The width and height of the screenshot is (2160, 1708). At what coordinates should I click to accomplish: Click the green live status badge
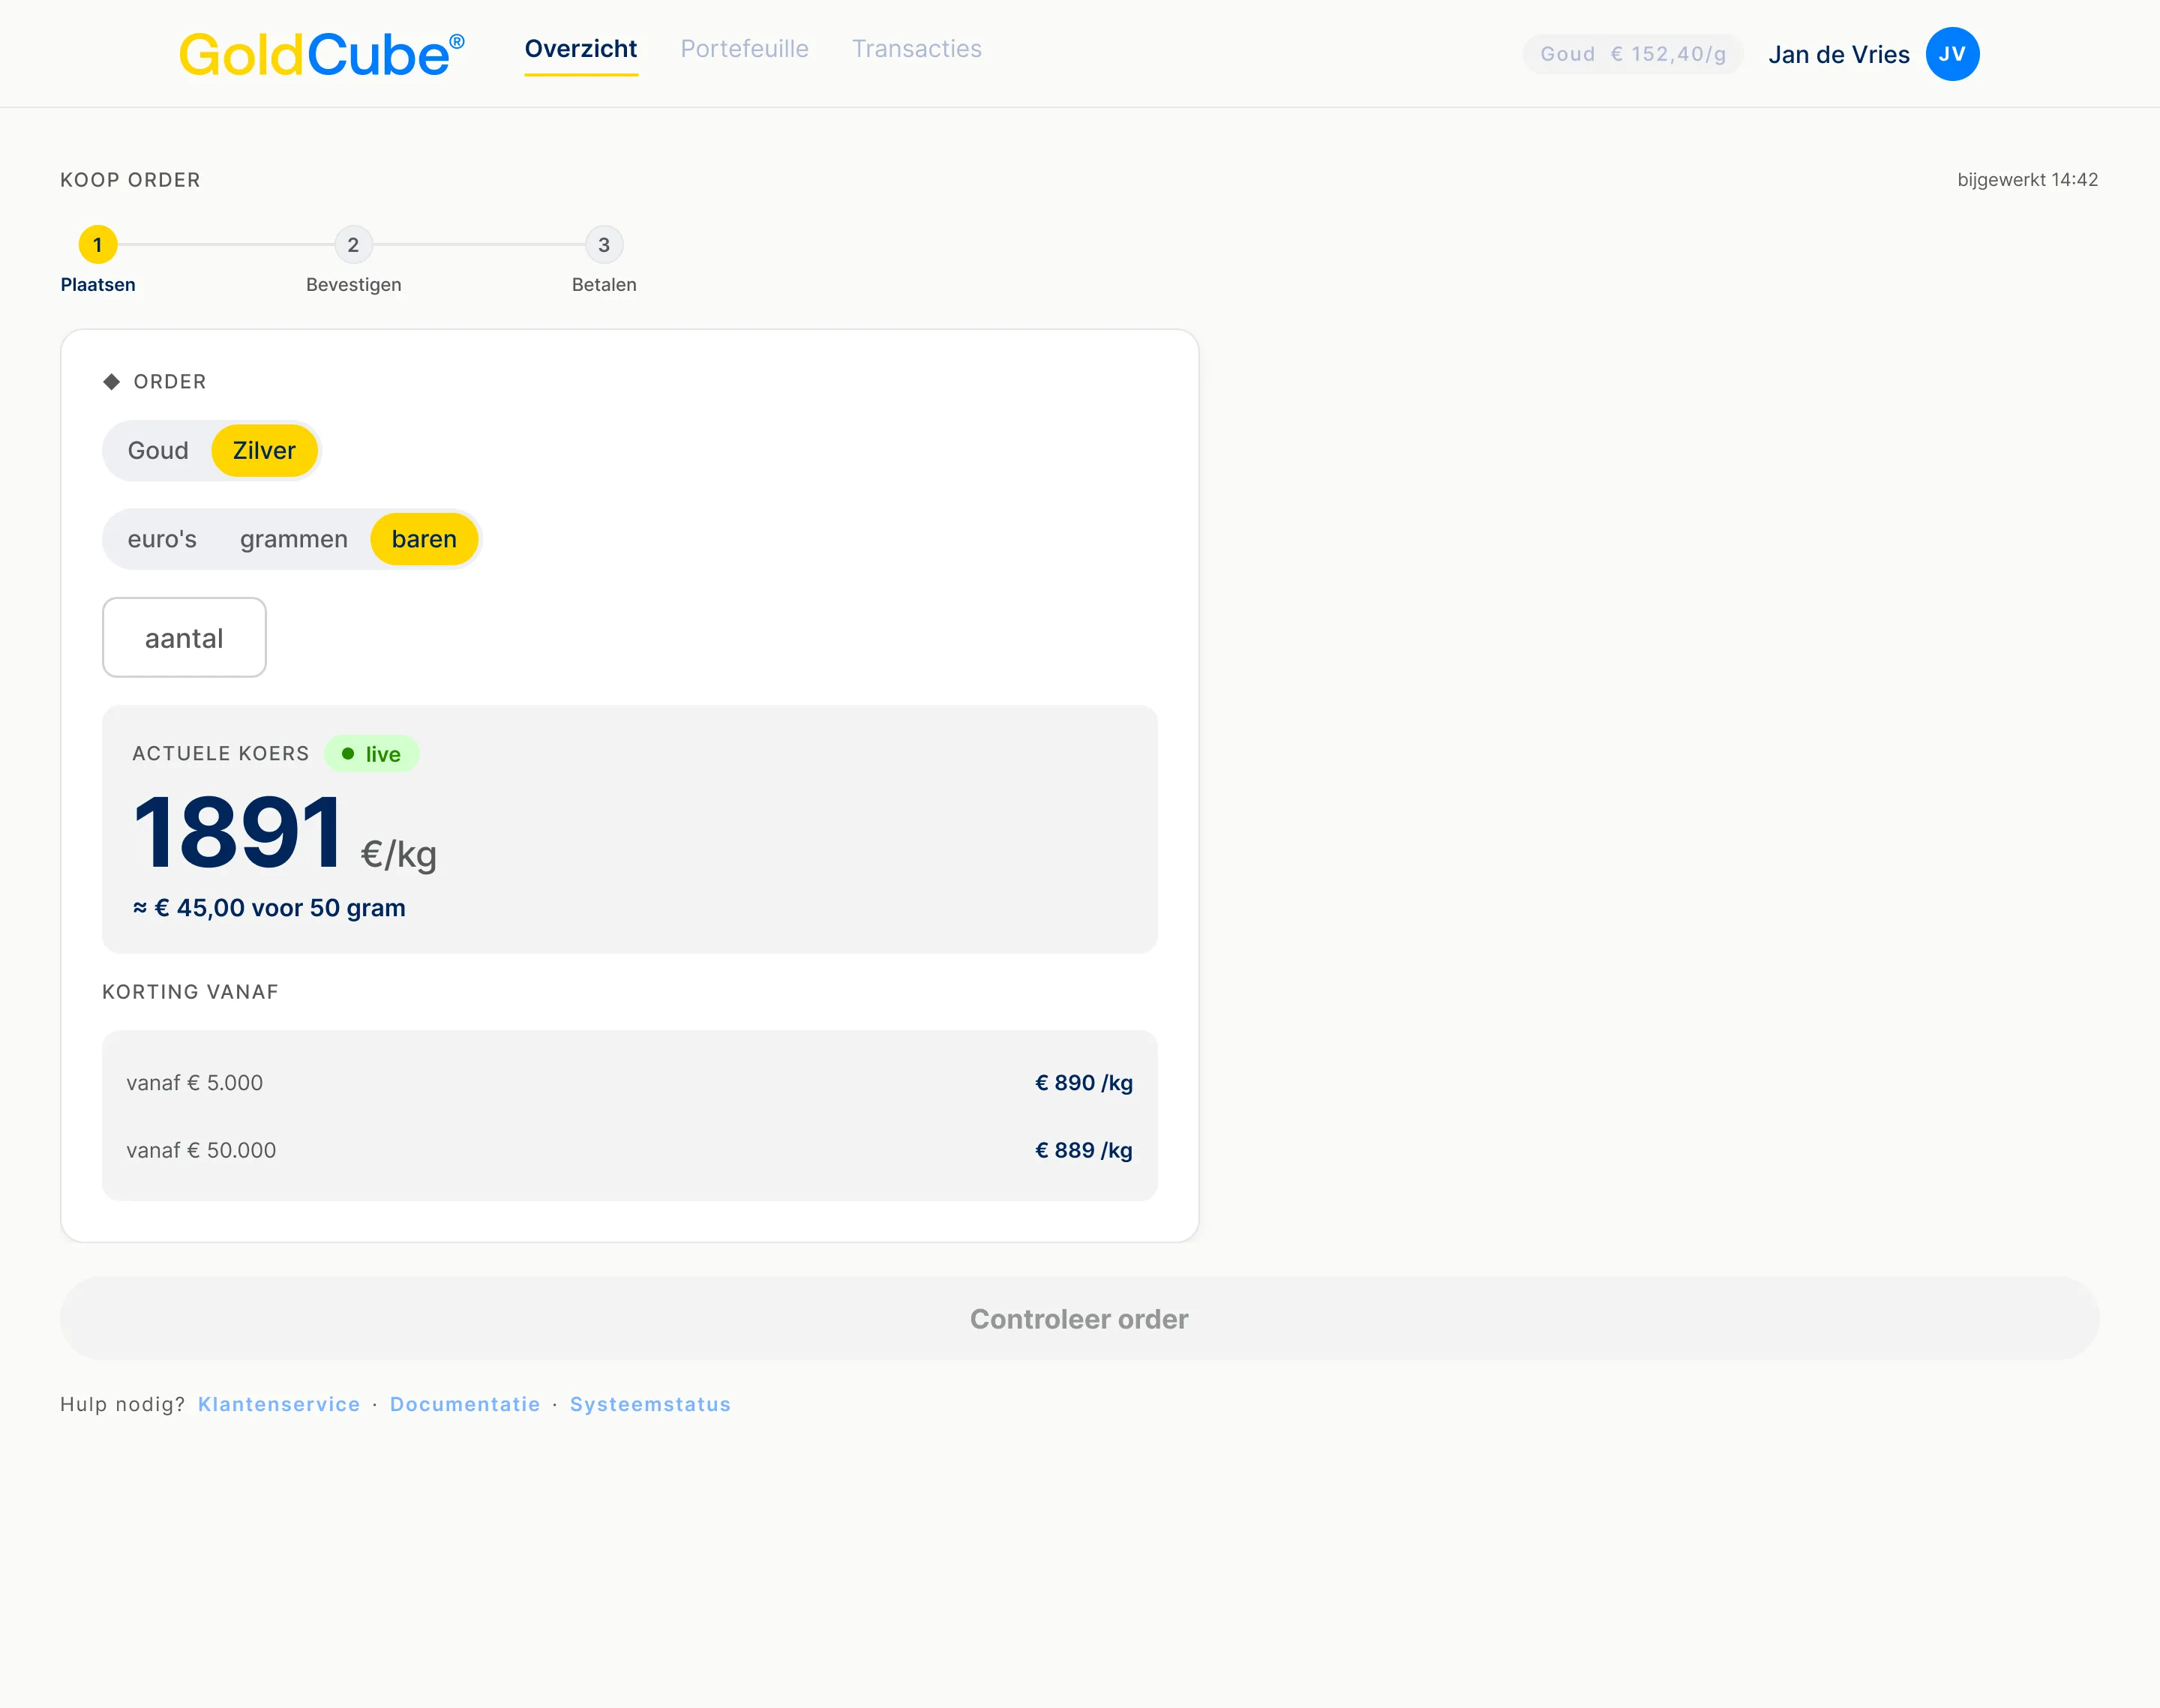click(372, 754)
